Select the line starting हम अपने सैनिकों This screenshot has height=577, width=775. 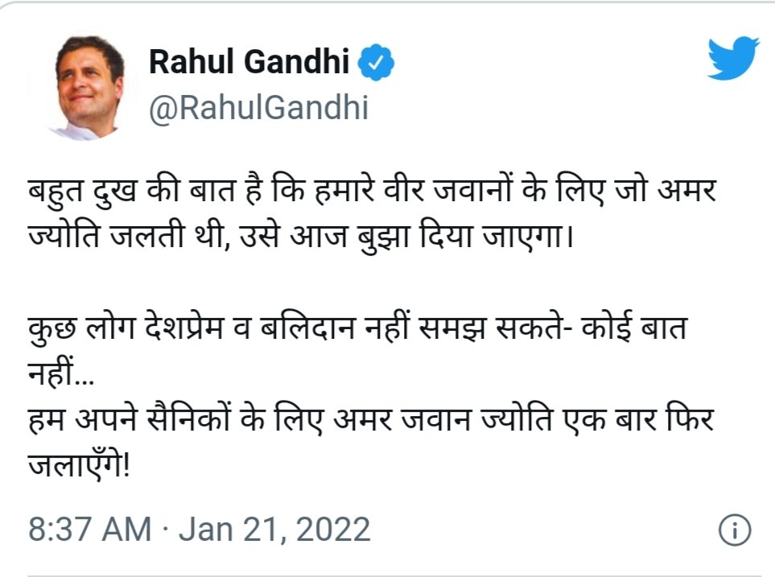371,421
